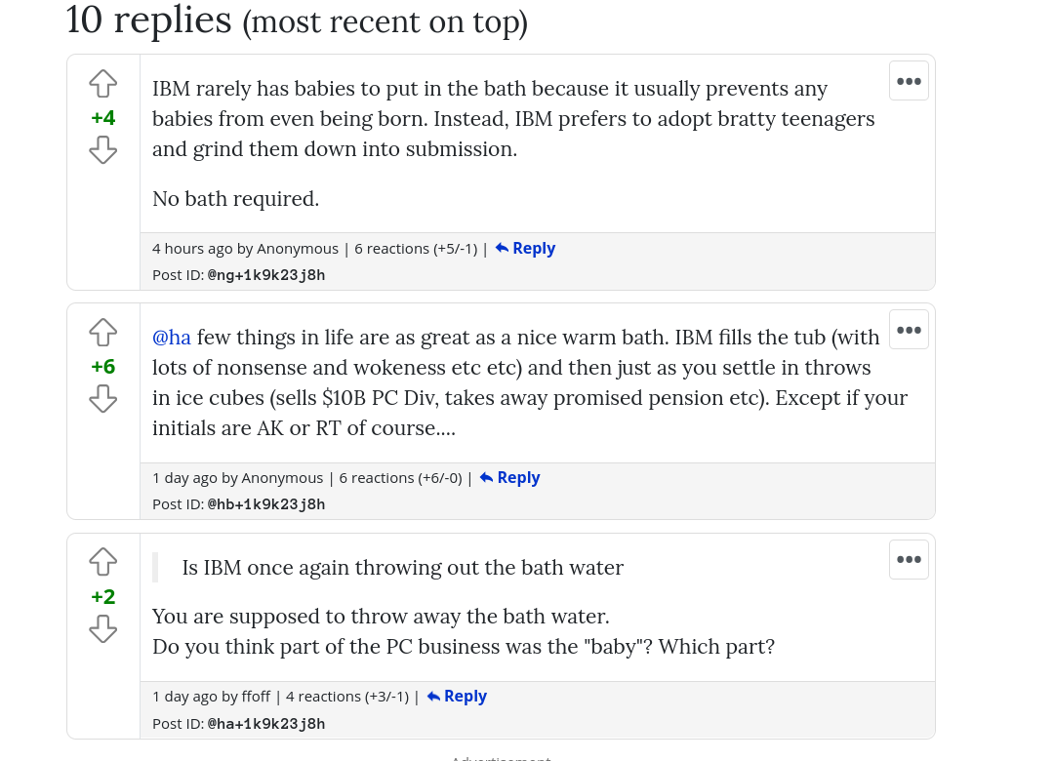Follow the @ha mention link

click(172, 338)
